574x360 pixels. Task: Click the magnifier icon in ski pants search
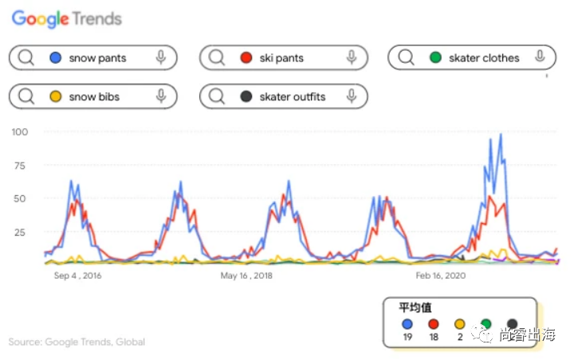click(218, 58)
